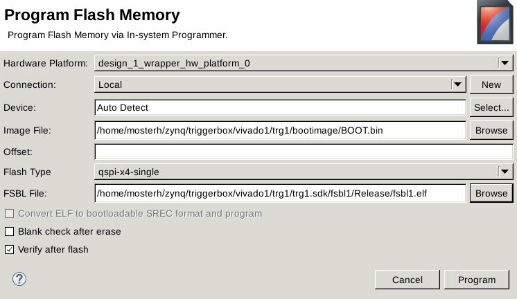Enable Convert ELF to bootloadable SREC checkbox

point(9,214)
